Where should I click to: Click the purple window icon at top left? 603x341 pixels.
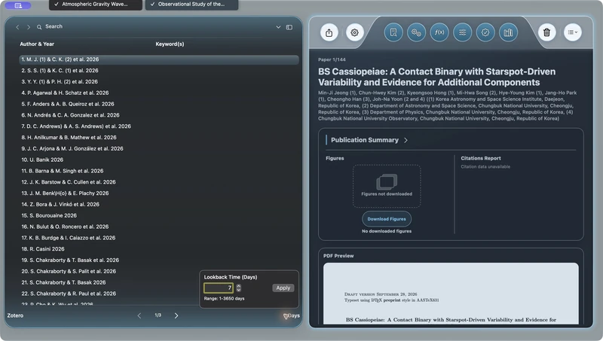(x=18, y=5)
